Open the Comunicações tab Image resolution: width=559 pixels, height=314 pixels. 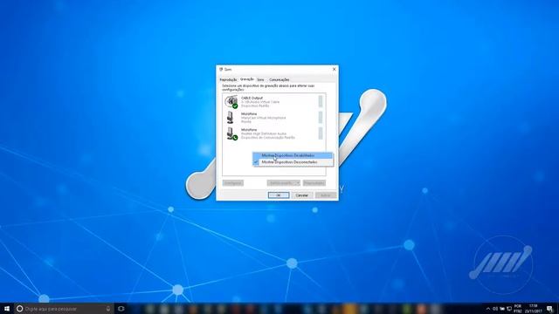pos(279,79)
